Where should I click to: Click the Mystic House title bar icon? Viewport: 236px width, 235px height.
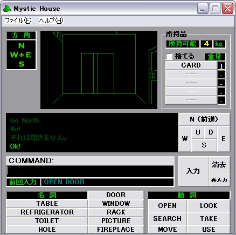[x=7, y=9]
